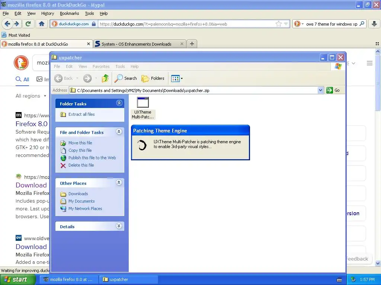Open the browser home page
Viewport: 381px width, 285px height.
(x=42, y=24)
